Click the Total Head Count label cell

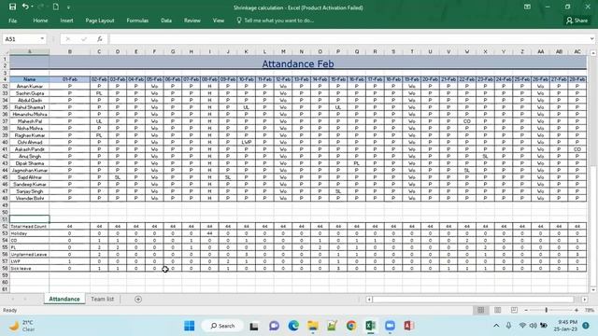pos(29,226)
